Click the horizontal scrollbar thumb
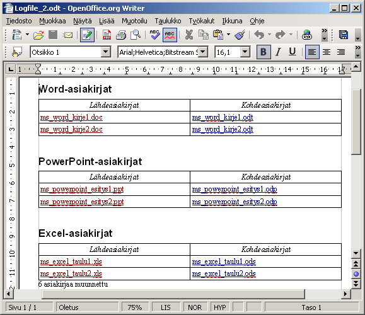The width and height of the screenshot is (365, 315). pyautogui.click(x=173, y=294)
